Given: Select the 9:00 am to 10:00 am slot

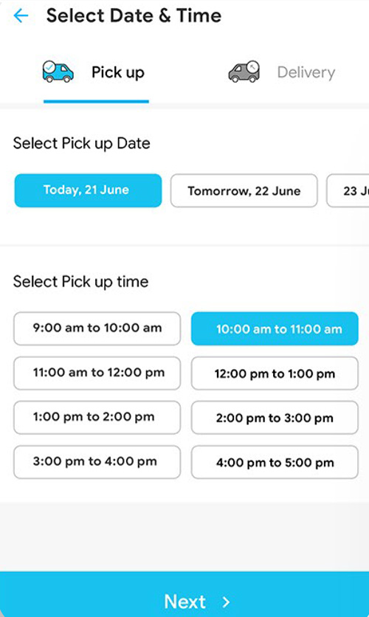Looking at the screenshot, I should click(x=97, y=328).
